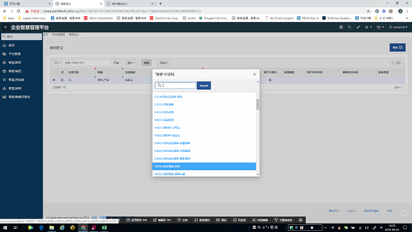Open the notification center in the taskbar
The height and width of the screenshot is (232, 412).
coord(405,227)
